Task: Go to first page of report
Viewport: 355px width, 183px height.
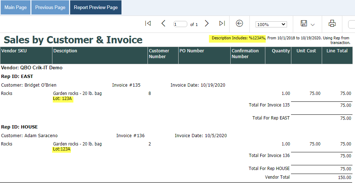Action: pyautogui.click(x=148, y=23)
